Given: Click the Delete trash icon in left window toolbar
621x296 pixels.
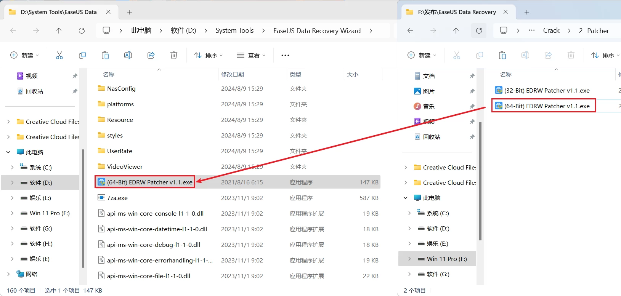Looking at the screenshot, I should (174, 55).
